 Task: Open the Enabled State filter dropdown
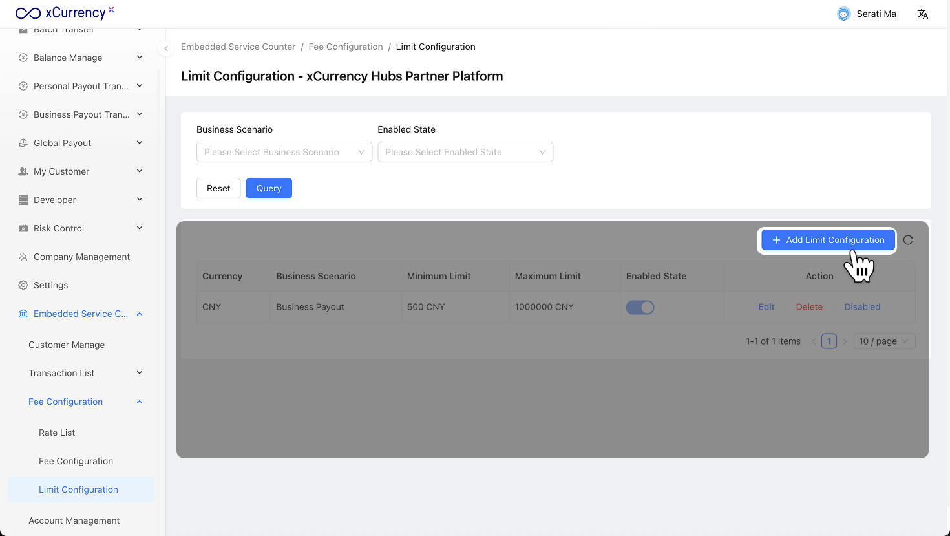(x=465, y=152)
